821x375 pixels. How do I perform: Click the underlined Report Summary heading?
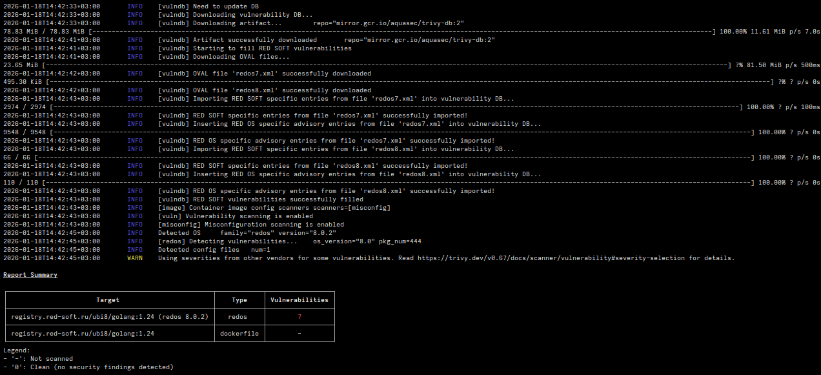tap(30, 275)
